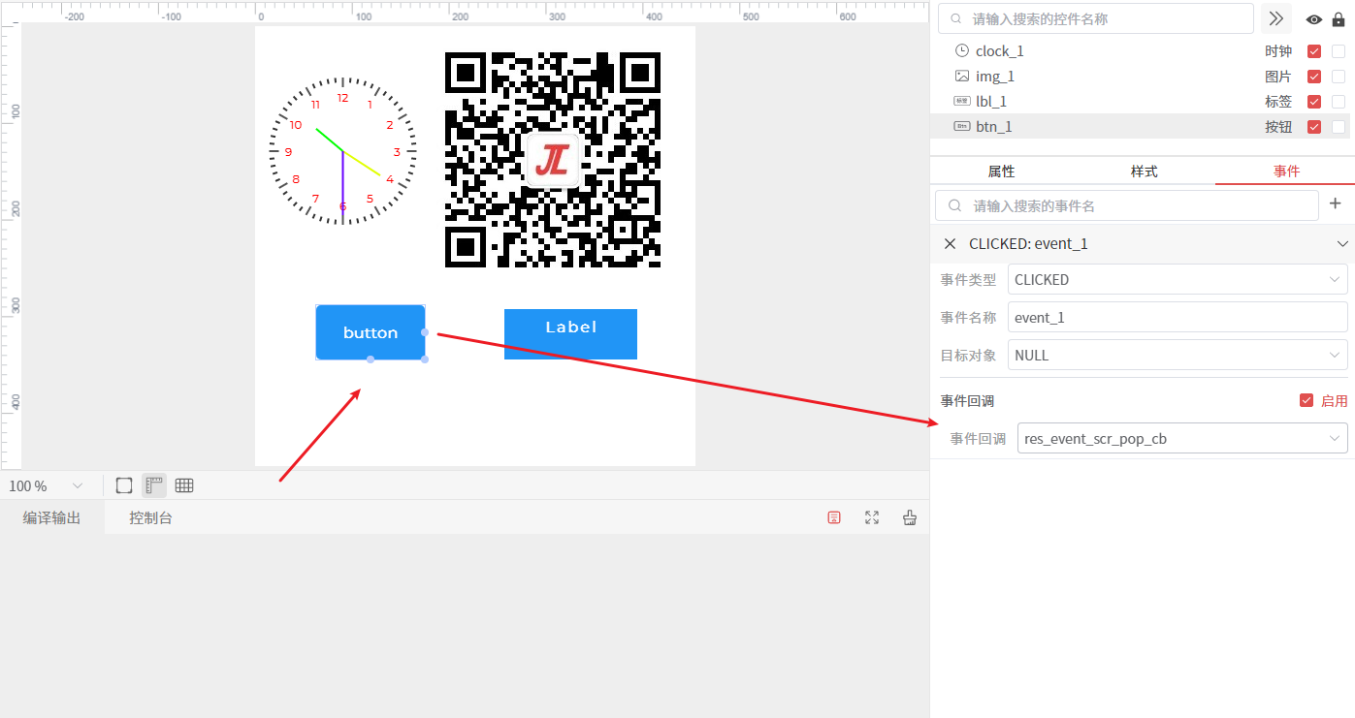
Task: Click the widget name search field
Action: tap(1096, 18)
